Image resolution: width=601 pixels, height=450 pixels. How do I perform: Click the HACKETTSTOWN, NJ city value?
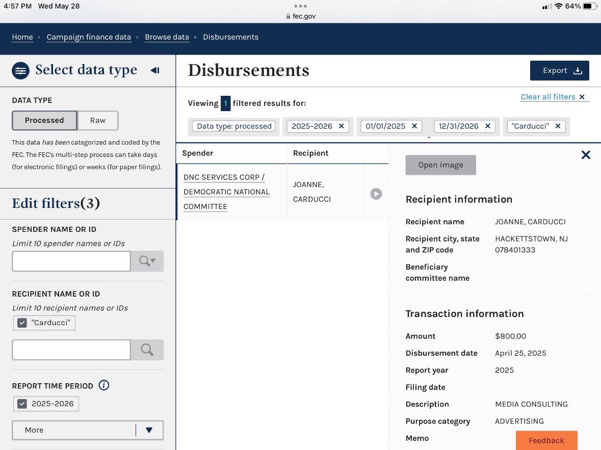tap(531, 239)
